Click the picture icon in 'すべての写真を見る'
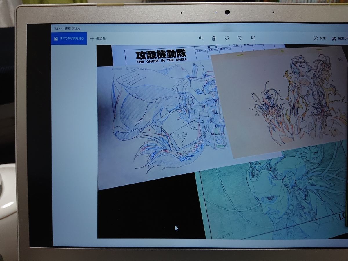 pyautogui.click(x=56, y=38)
